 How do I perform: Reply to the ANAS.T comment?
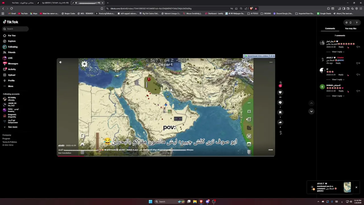(338, 63)
